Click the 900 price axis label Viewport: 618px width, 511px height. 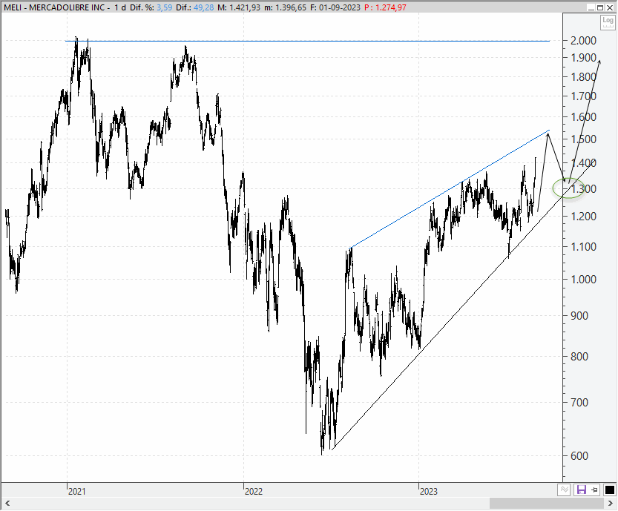(x=579, y=316)
